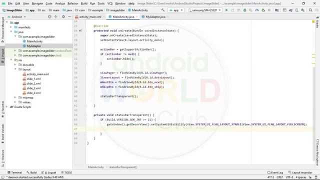
Task: Expand the manifests folder
Action: pos(11,27)
